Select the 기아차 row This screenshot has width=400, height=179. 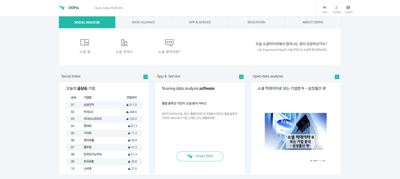point(104,133)
